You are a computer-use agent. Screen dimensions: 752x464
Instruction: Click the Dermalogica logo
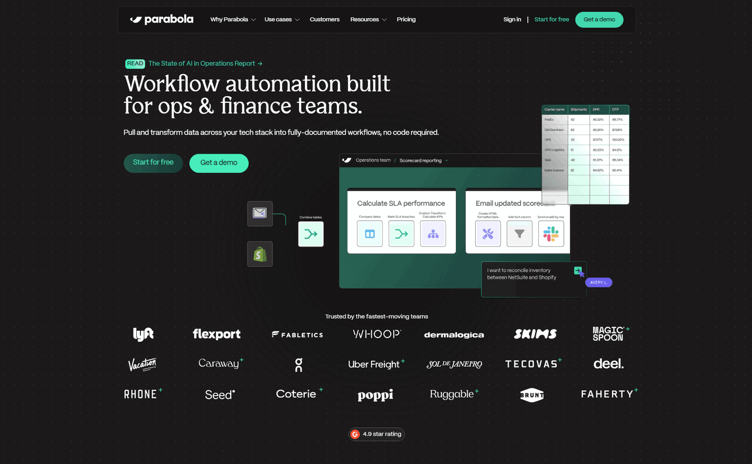pos(454,335)
